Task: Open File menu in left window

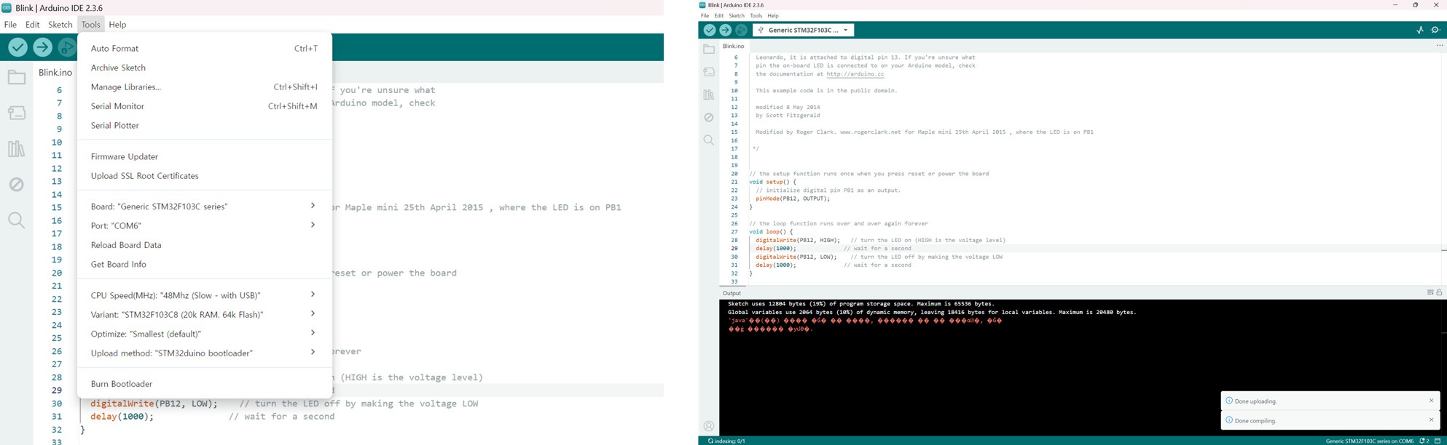Action: click(x=10, y=25)
